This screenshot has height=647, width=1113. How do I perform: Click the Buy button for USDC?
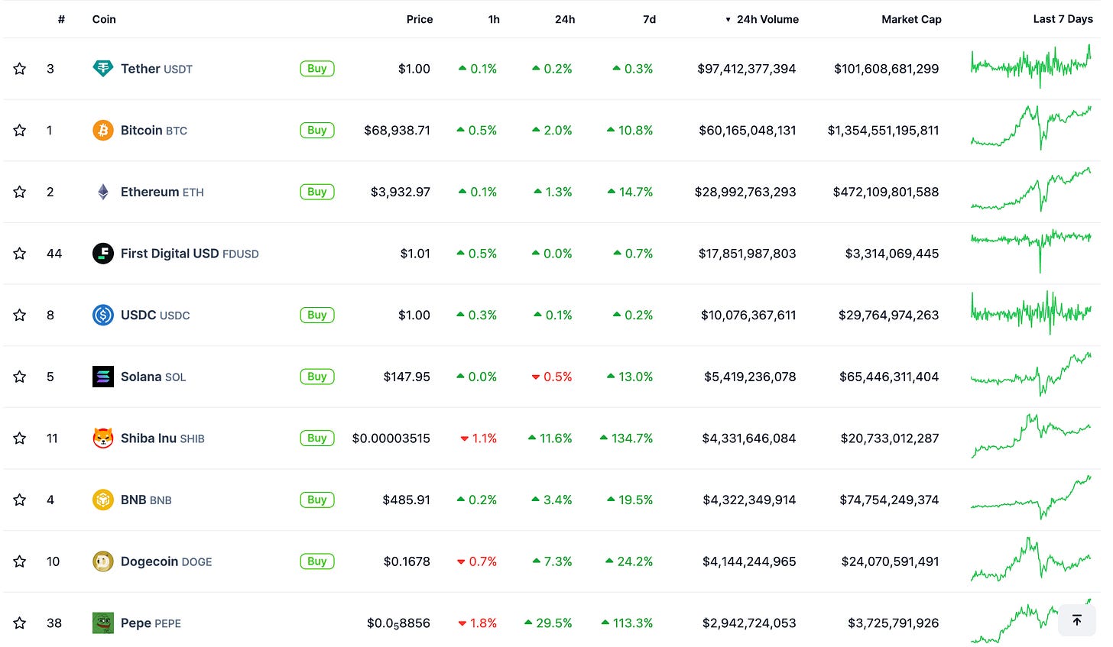[x=317, y=315]
